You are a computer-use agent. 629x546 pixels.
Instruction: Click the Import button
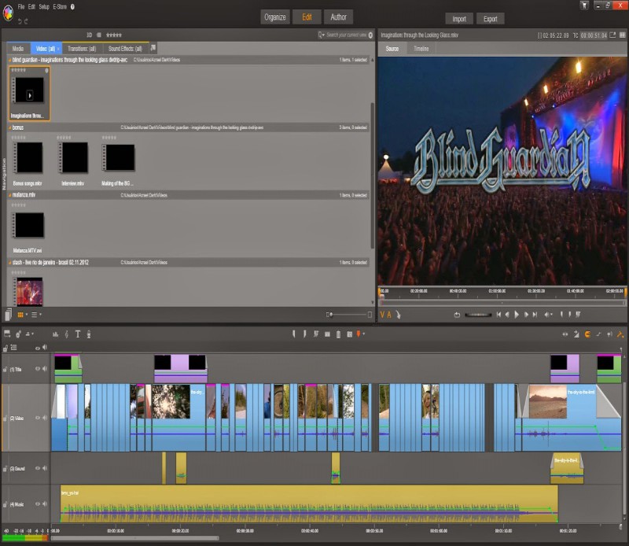tap(459, 19)
